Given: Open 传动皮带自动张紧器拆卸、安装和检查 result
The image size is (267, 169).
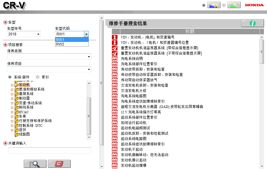Looking at the screenshot, I should pyautogui.click(x=152, y=75).
